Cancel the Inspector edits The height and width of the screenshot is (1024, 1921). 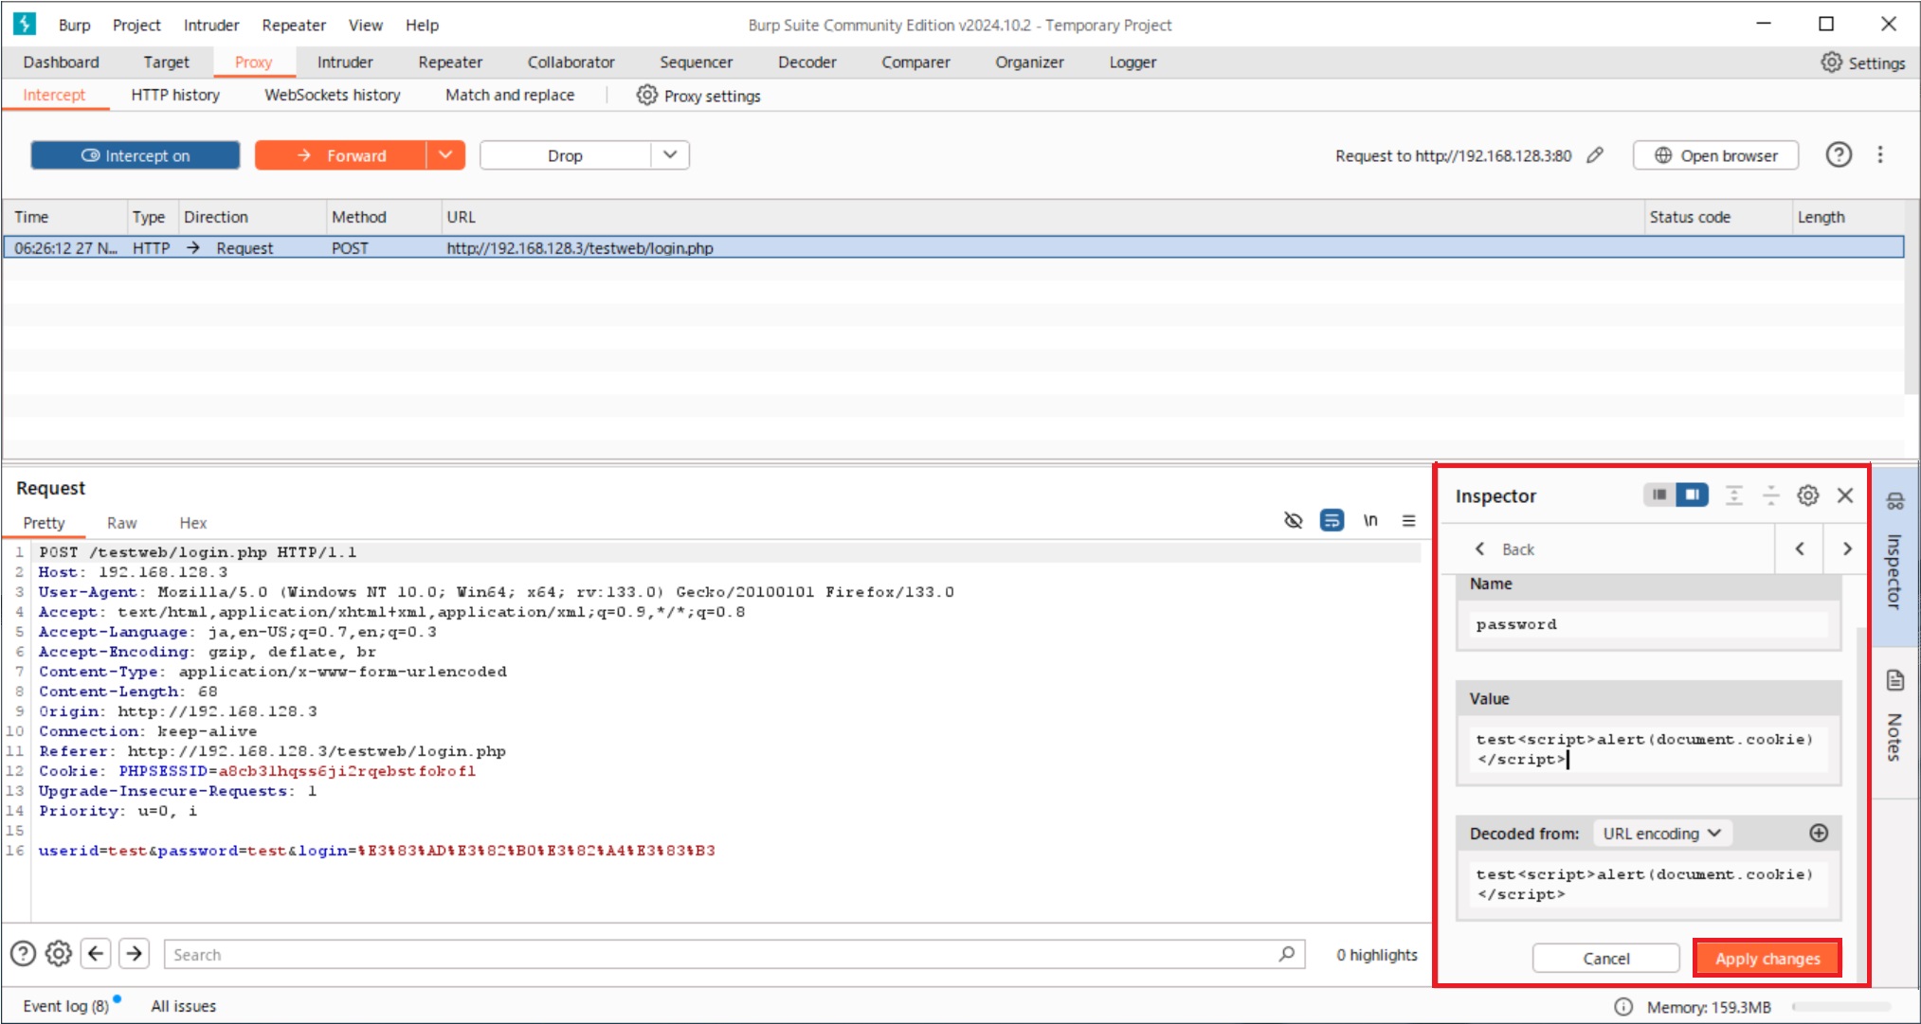click(x=1606, y=959)
